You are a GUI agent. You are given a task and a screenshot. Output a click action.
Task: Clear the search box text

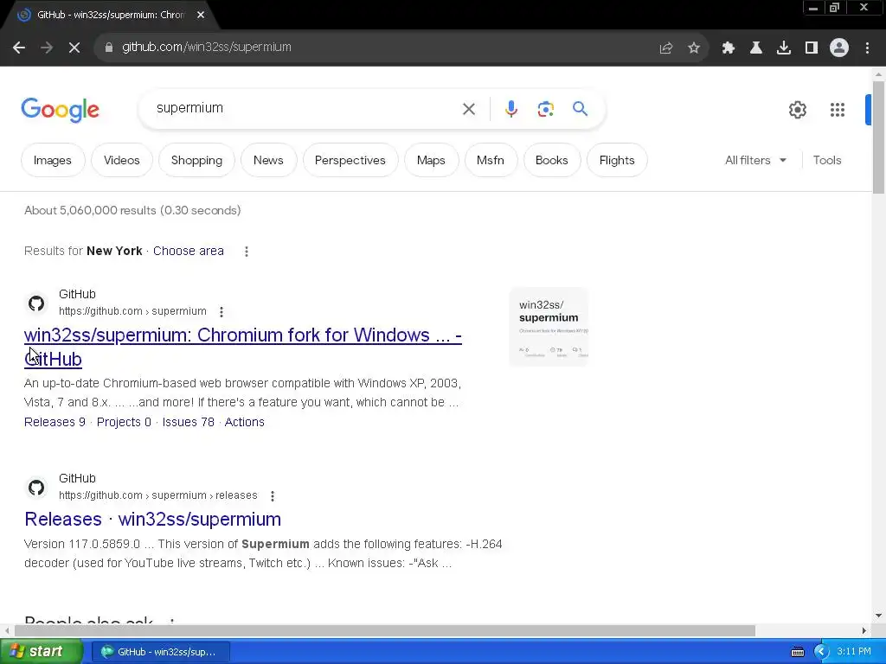[x=468, y=109]
